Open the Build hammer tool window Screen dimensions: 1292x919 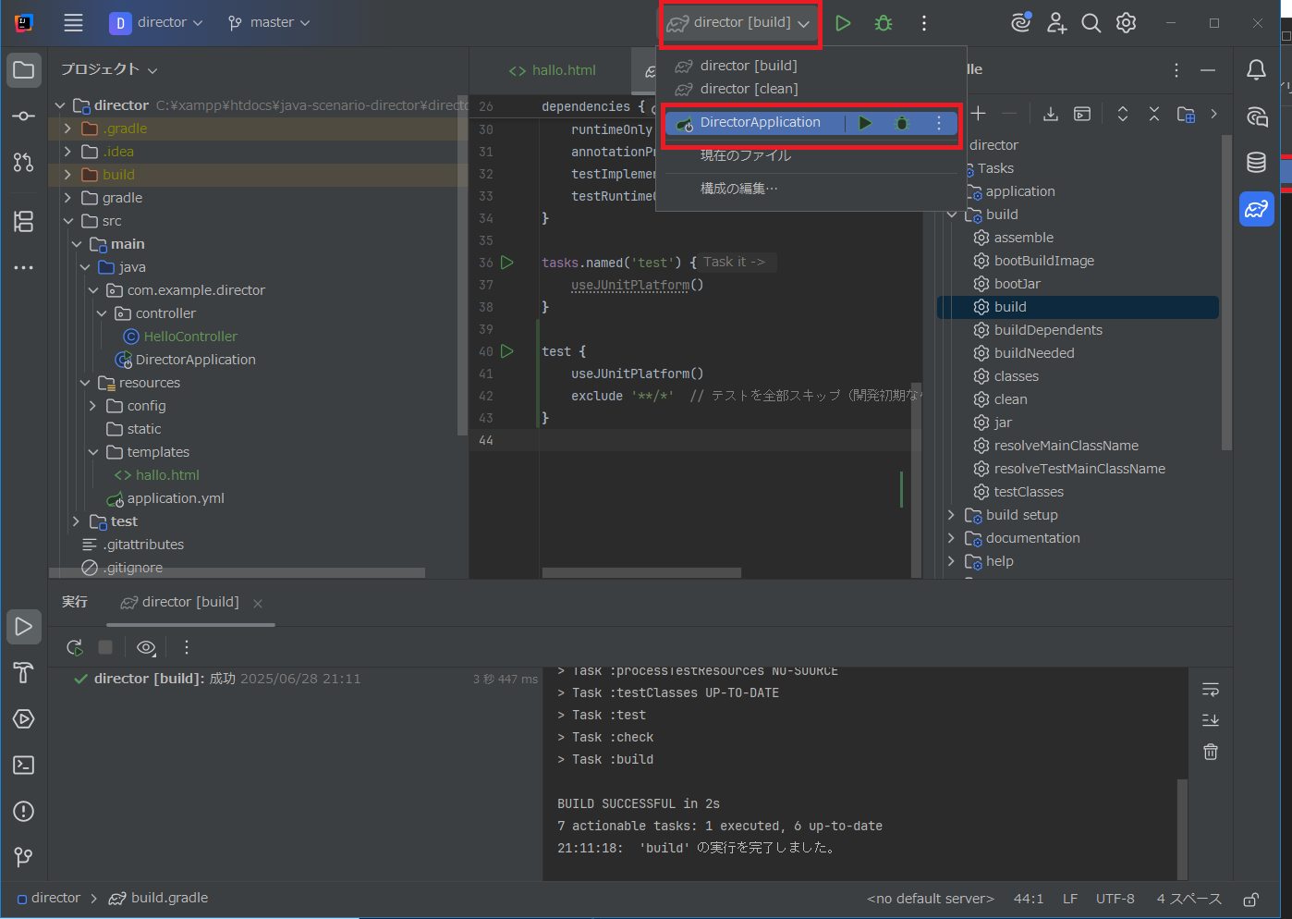point(24,673)
